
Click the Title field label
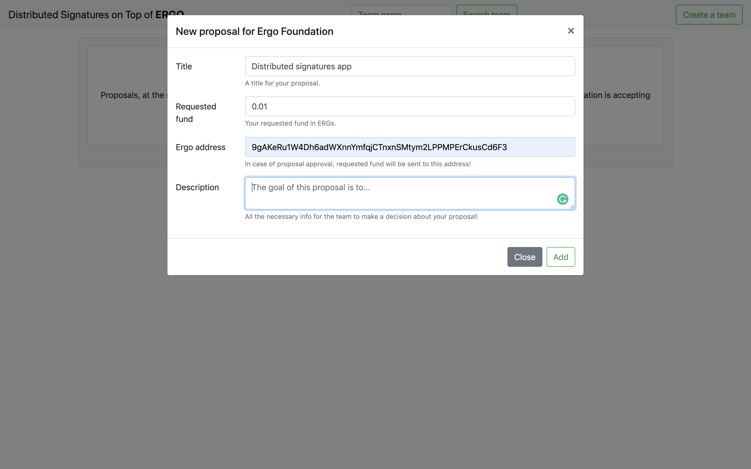tap(184, 66)
